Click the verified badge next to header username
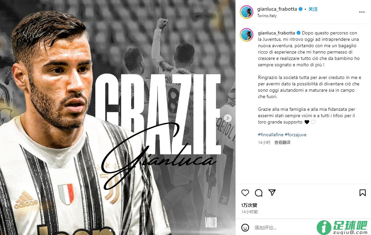371x235 pixels. click(301, 9)
